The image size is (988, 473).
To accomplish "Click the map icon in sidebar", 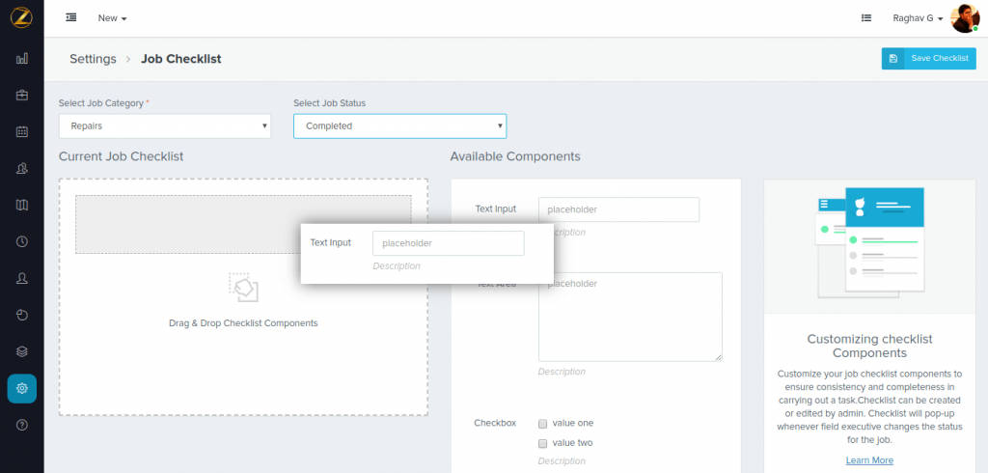I will pyautogui.click(x=21, y=205).
